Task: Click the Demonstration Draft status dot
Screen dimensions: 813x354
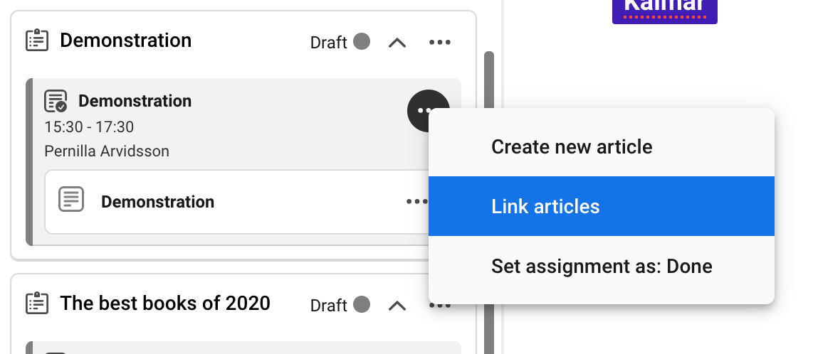Action: point(362,42)
